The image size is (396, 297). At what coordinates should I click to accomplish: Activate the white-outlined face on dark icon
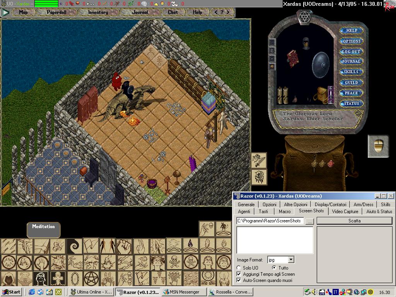point(41,278)
